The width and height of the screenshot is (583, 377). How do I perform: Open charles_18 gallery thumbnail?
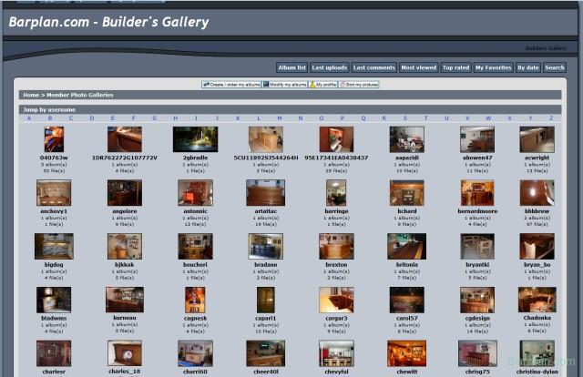(x=125, y=353)
